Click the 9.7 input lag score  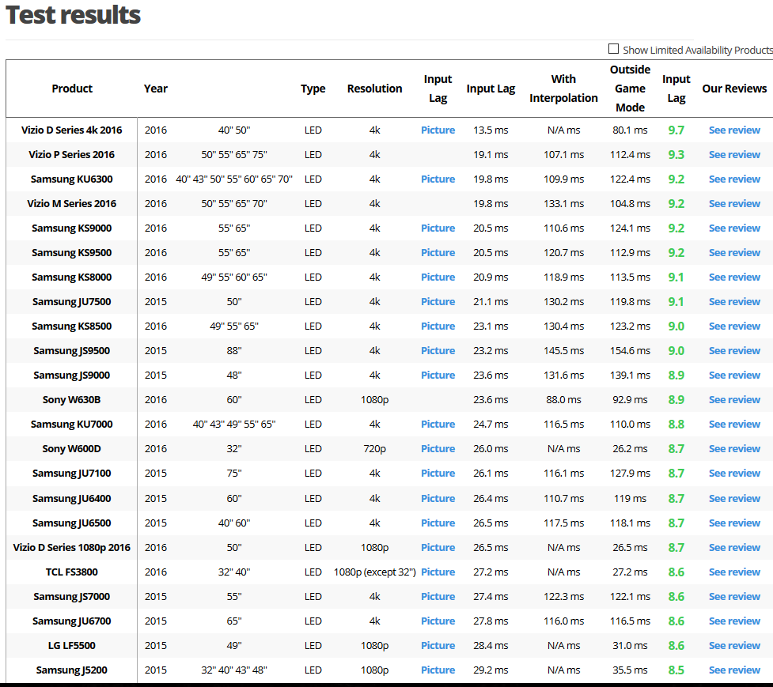point(676,130)
